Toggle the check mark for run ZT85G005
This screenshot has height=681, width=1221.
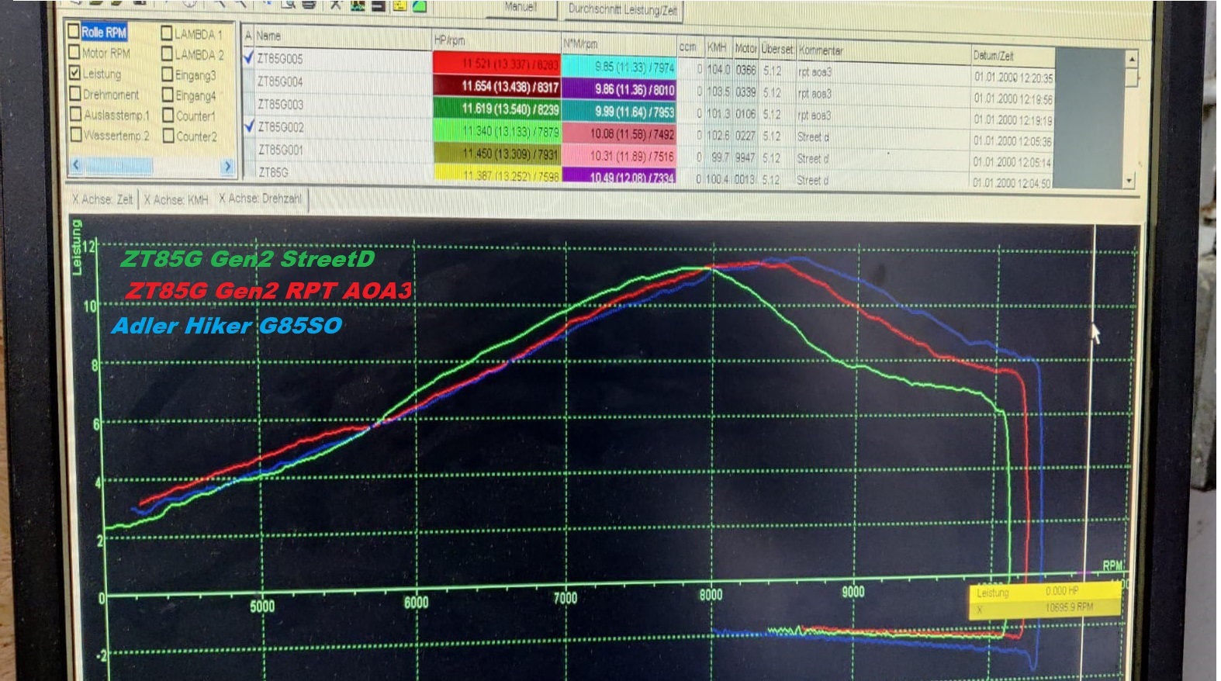coord(249,57)
